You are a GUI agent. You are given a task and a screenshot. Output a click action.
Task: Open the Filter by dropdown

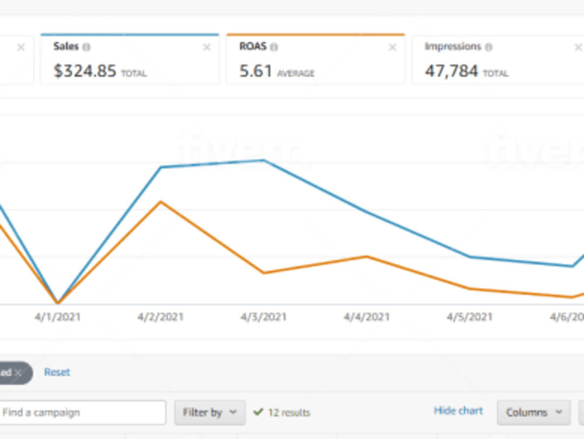pyautogui.click(x=210, y=413)
